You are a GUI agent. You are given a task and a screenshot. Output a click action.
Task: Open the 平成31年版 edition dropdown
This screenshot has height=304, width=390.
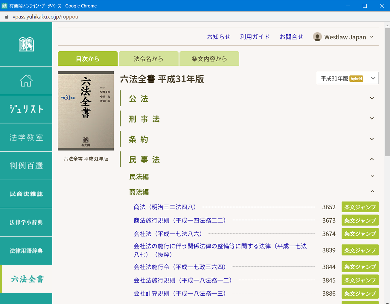348,78
